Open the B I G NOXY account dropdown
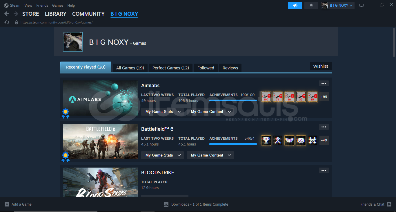 (338, 6)
